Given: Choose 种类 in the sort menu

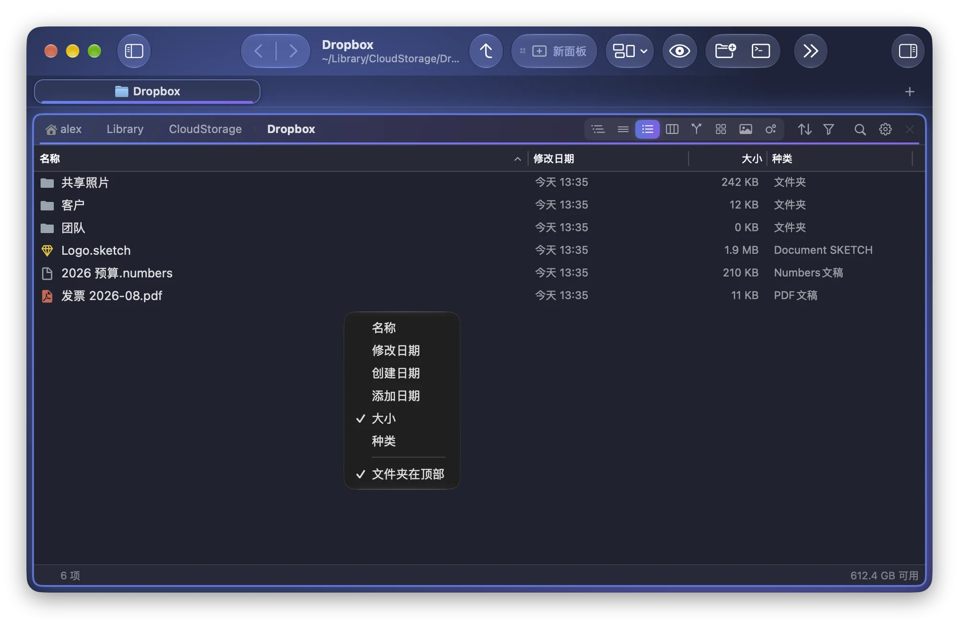Looking at the screenshot, I should pyautogui.click(x=402, y=441).
